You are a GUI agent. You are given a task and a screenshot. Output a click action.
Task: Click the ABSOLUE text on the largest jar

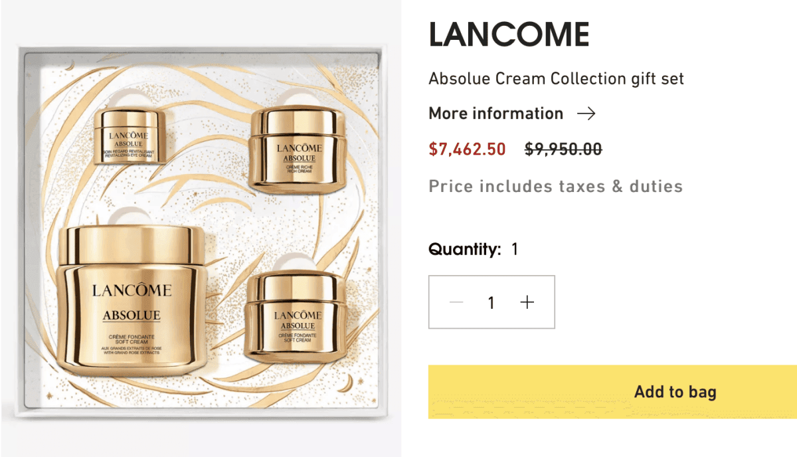click(x=132, y=316)
